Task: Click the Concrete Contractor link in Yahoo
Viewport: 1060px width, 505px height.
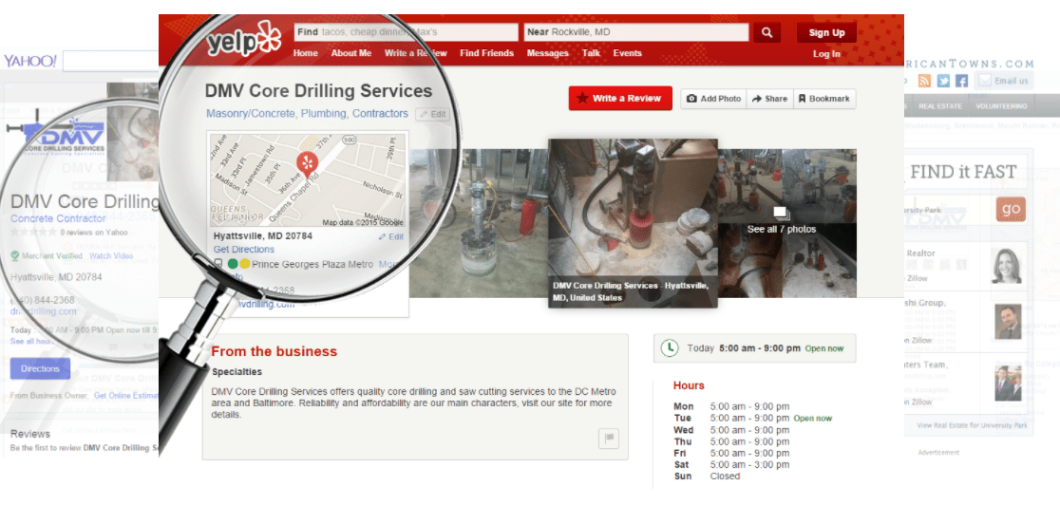Action: pos(58,218)
